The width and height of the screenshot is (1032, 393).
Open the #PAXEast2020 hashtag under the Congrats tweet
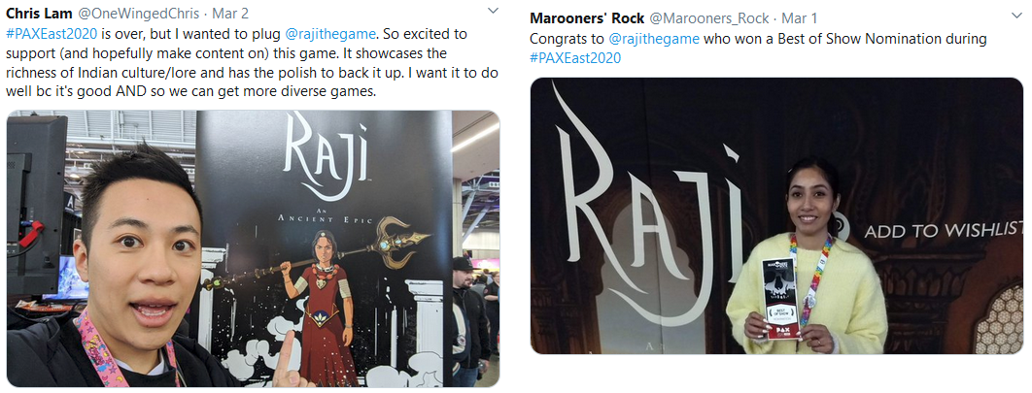tap(575, 58)
